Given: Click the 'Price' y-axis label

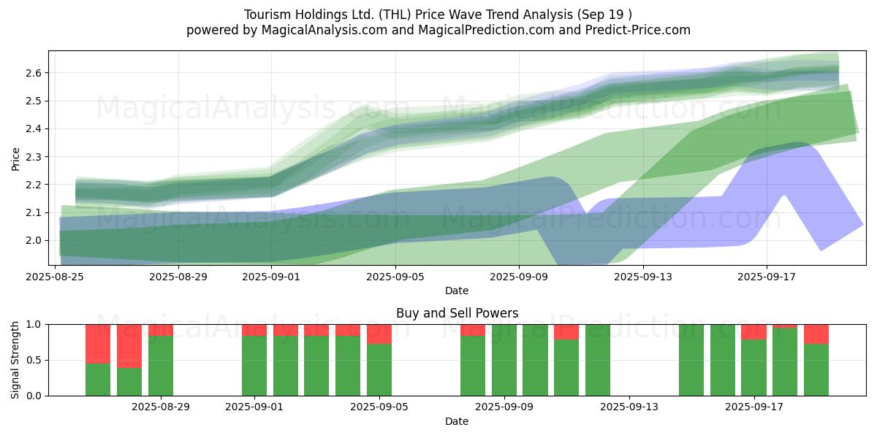Looking at the screenshot, I should click(x=16, y=158).
